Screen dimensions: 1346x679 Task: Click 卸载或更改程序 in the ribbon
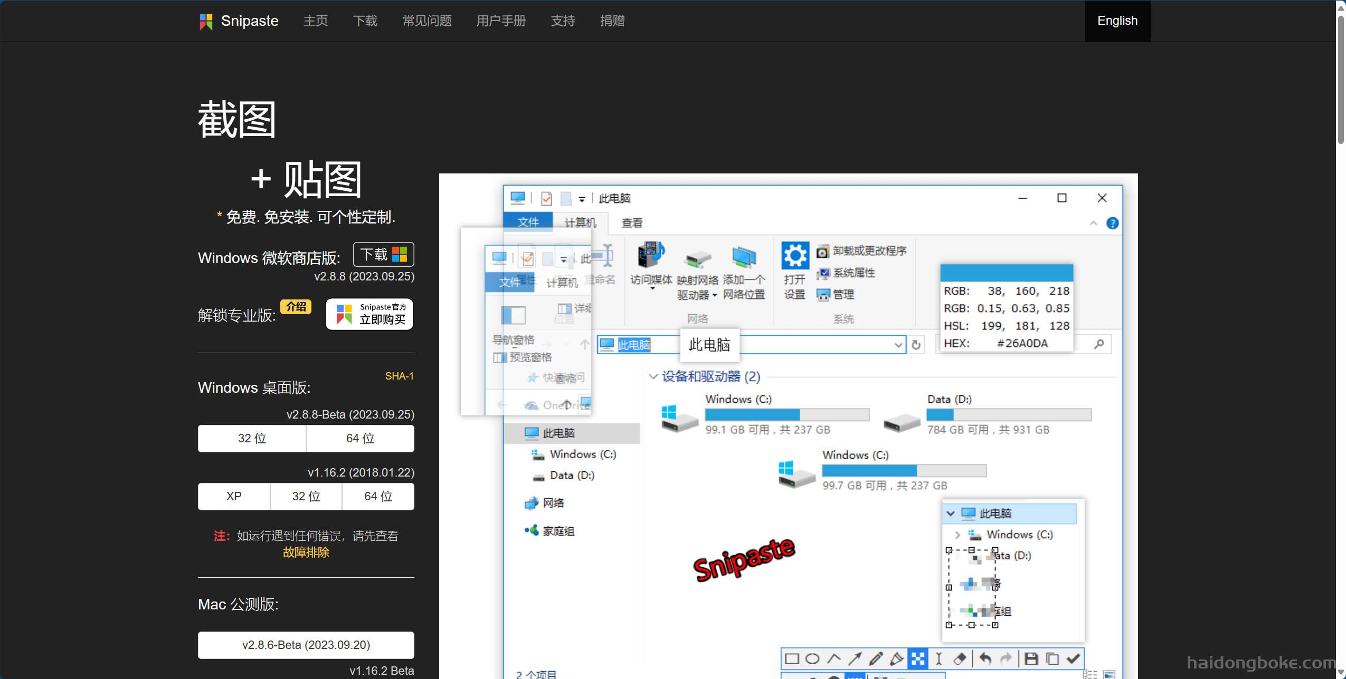(x=861, y=251)
